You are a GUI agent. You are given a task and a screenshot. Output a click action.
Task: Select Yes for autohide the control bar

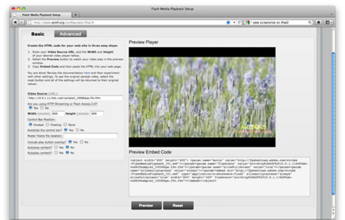coord(66,130)
